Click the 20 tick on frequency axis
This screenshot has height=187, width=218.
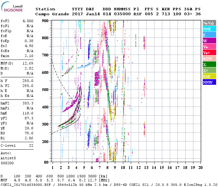pos(200,168)
